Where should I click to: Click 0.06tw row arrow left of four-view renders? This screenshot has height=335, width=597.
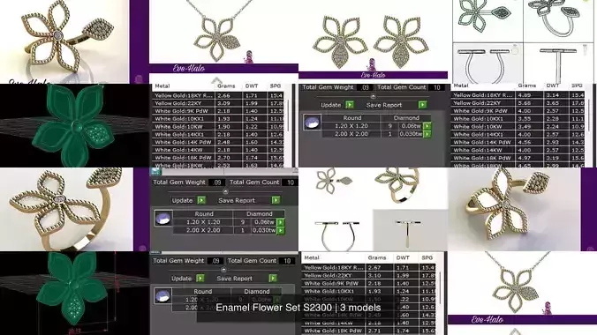281,222
